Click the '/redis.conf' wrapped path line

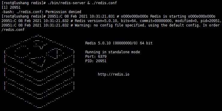[x=13, y=30]
